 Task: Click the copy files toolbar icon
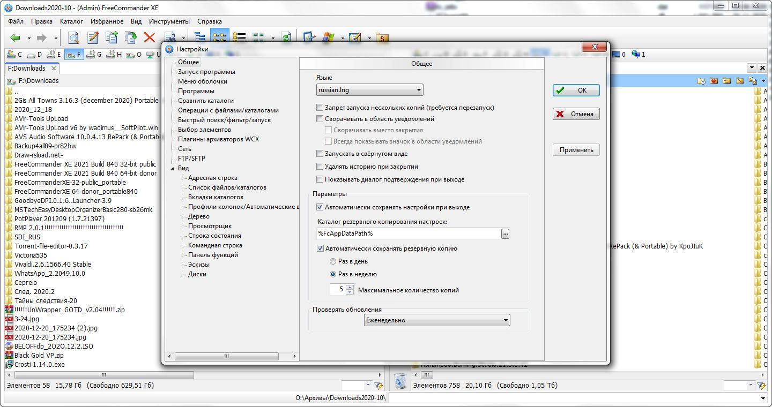coord(112,37)
